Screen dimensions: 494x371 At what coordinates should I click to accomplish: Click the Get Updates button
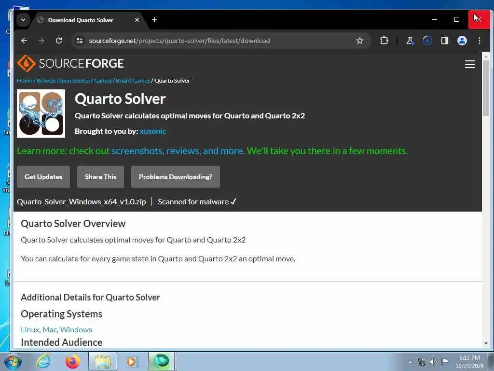point(43,177)
